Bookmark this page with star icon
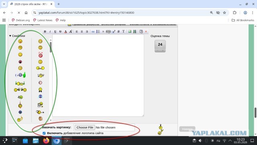This screenshot has height=145, width=257. tap(224, 12)
